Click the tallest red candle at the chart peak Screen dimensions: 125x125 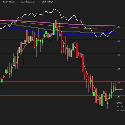(56, 24)
